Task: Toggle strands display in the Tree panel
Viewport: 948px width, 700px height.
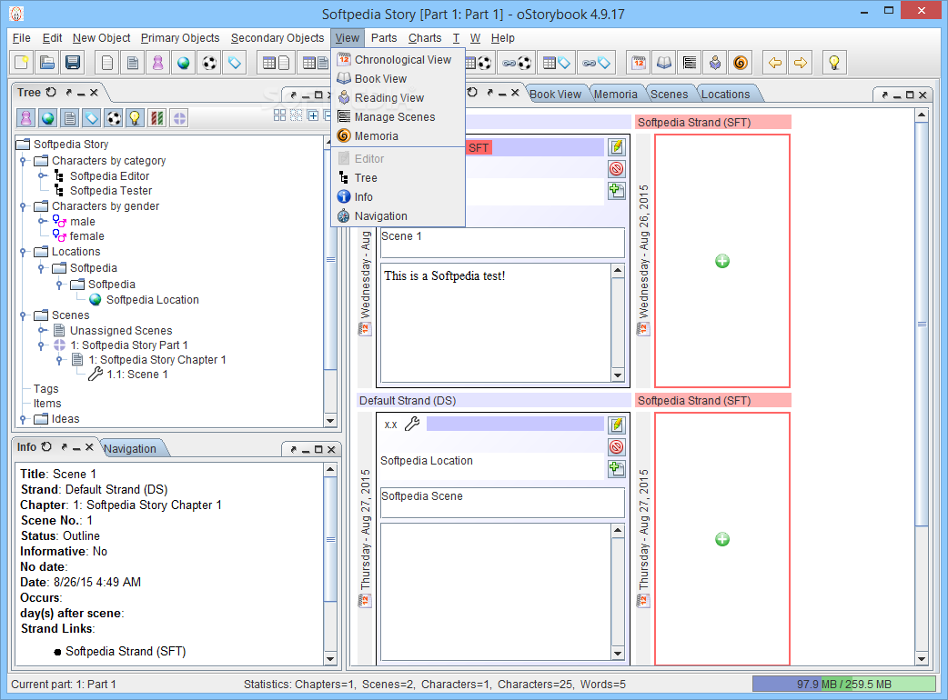Action: 157,118
